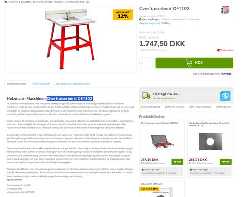Click the Sikker betaling check item

point(151,107)
